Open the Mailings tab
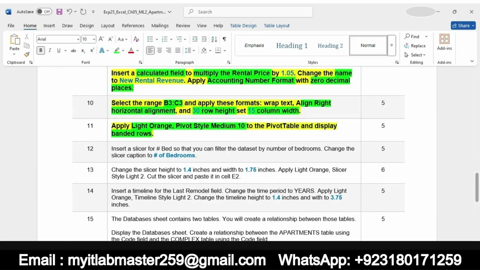Image resolution: width=480 pixels, height=270 pixels. pyautogui.click(x=160, y=25)
